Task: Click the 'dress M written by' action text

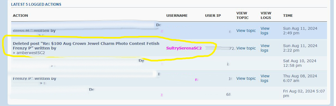Action: 34,31
